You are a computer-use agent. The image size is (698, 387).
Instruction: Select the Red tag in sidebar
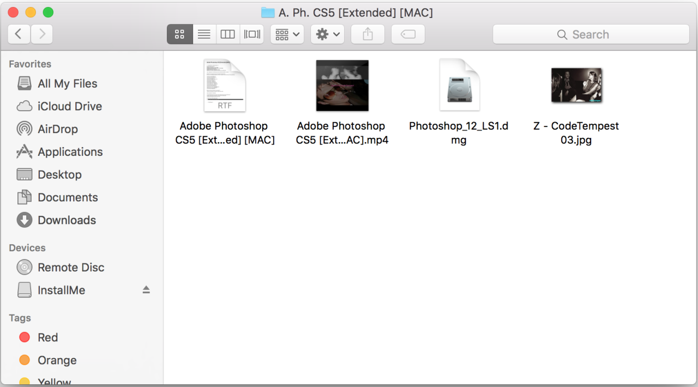click(x=47, y=337)
